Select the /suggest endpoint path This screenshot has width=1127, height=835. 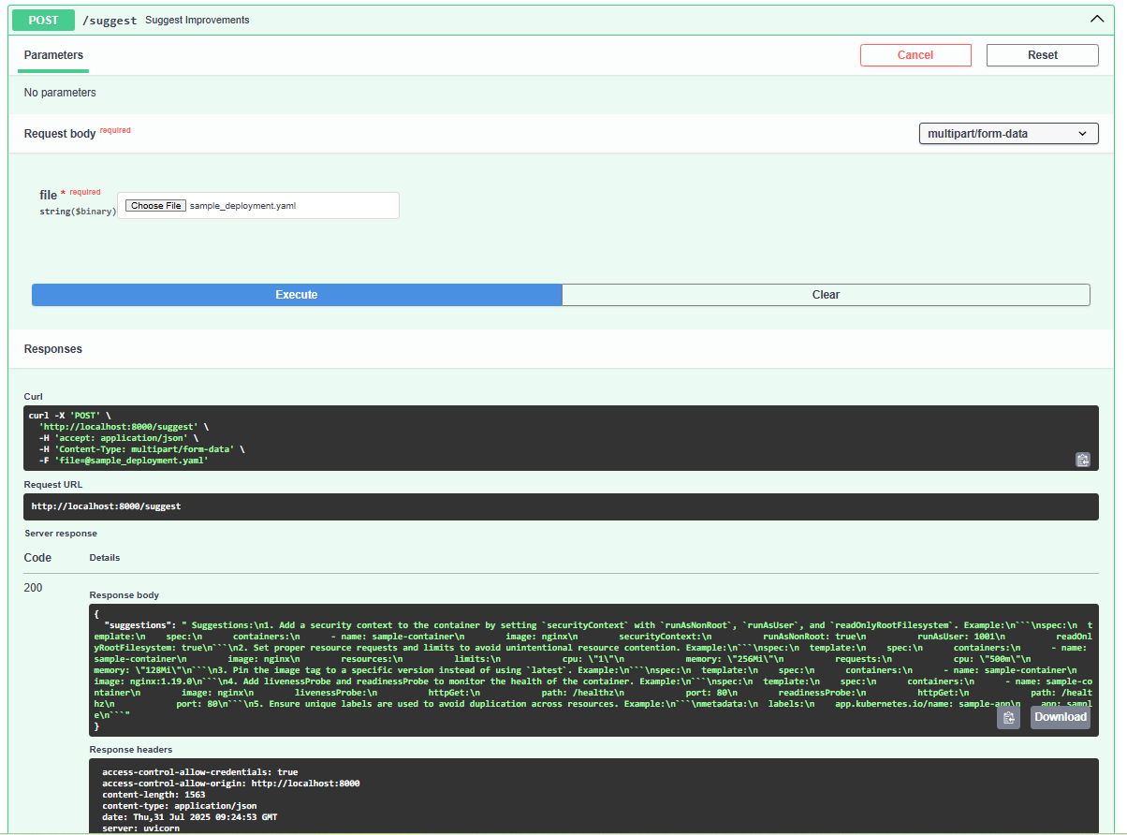tap(110, 20)
